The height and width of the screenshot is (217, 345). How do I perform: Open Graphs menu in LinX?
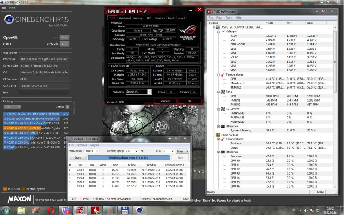tap(94, 145)
